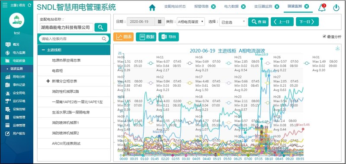The height and width of the screenshot is (164, 346).
Task: Click the refresh icon beside 语言
Action: point(29,5)
